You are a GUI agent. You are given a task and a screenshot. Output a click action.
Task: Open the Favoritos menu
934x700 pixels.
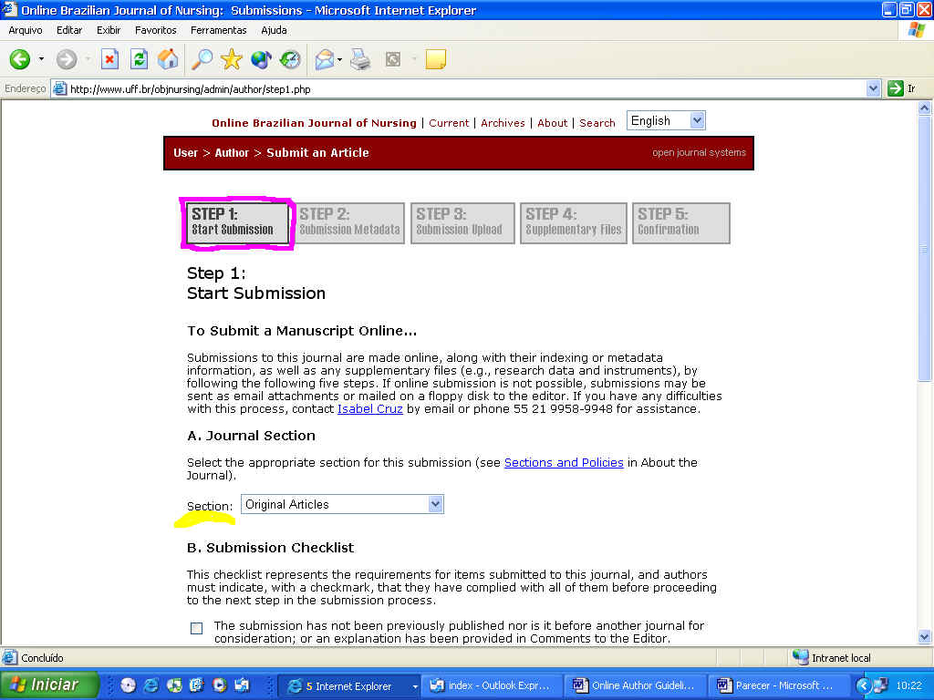pyautogui.click(x=156, y=30)
